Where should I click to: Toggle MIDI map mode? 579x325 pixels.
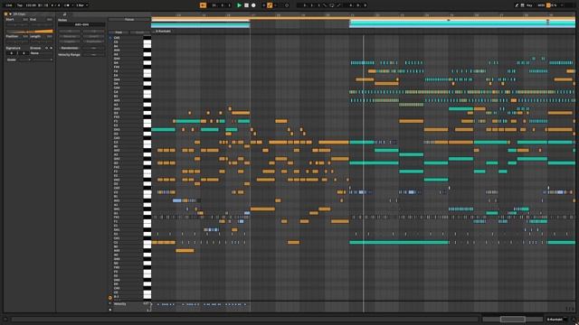(541, 5)
